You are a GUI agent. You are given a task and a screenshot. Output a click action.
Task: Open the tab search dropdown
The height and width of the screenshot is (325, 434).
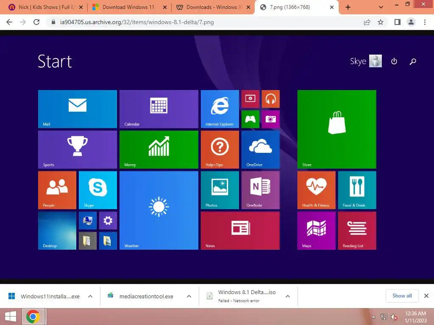point(381,7)
